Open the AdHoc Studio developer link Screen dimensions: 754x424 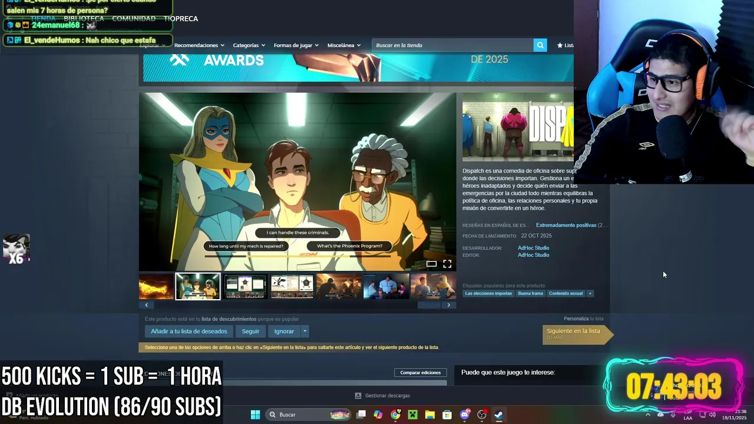pyautogui.click(x=533, y=248)
